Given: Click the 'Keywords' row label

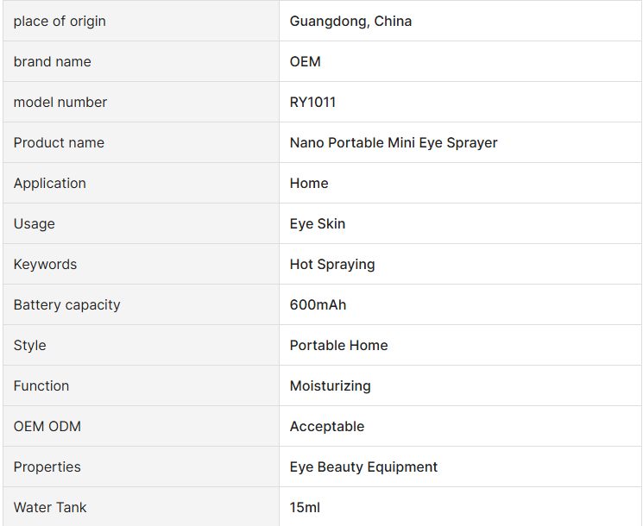Looking at the screenshot, I should (x=45, y=264).
